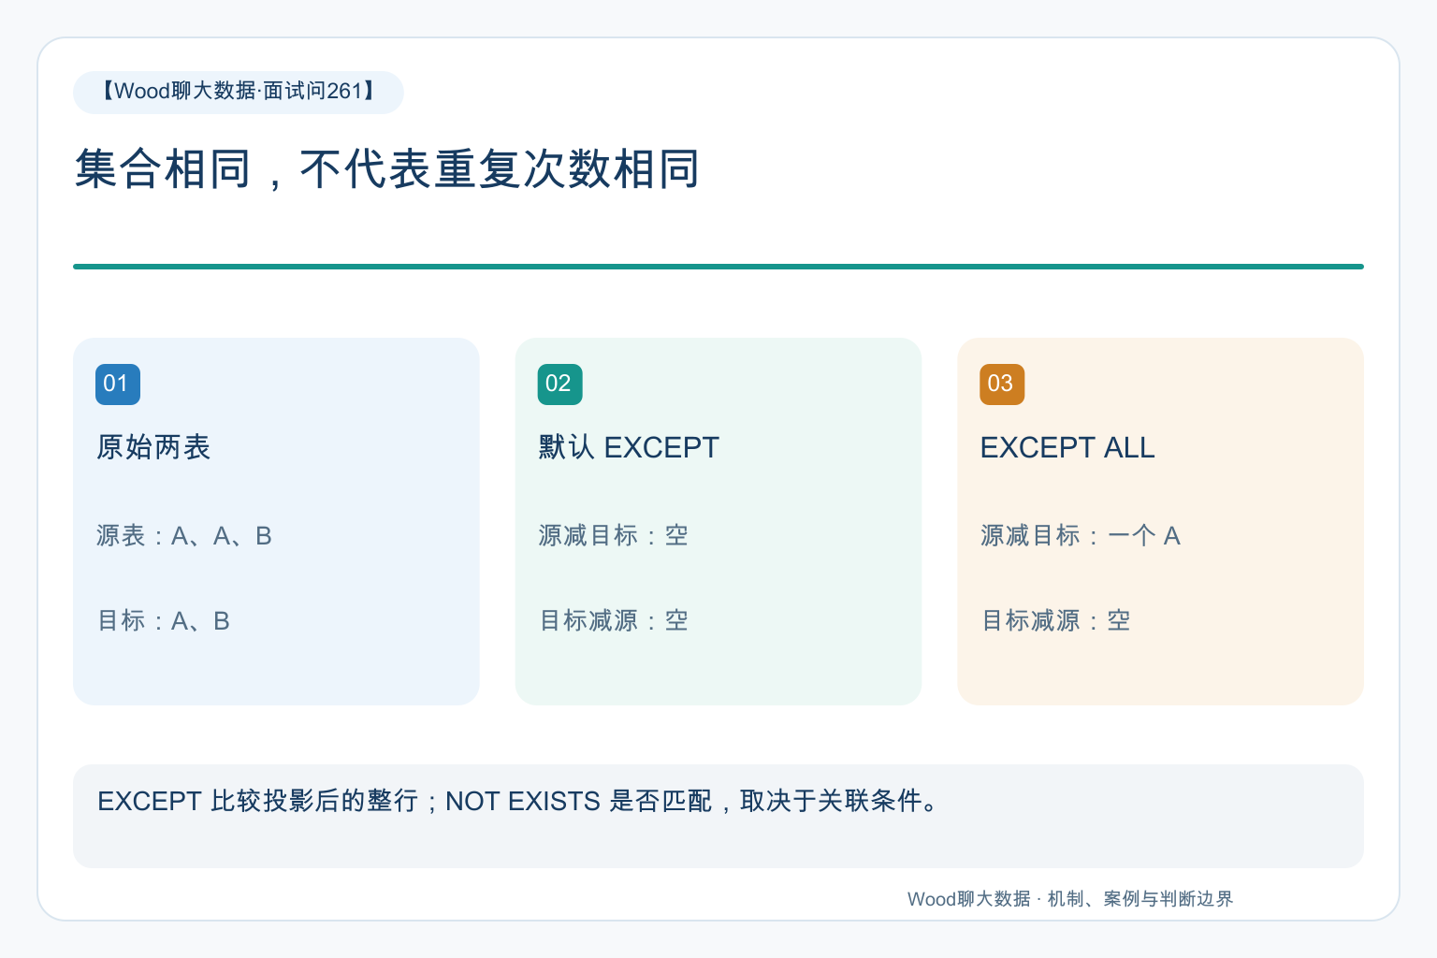
Task: Click the teal 02 number badge
Action: pyautogui.click(x=559, y=385)
